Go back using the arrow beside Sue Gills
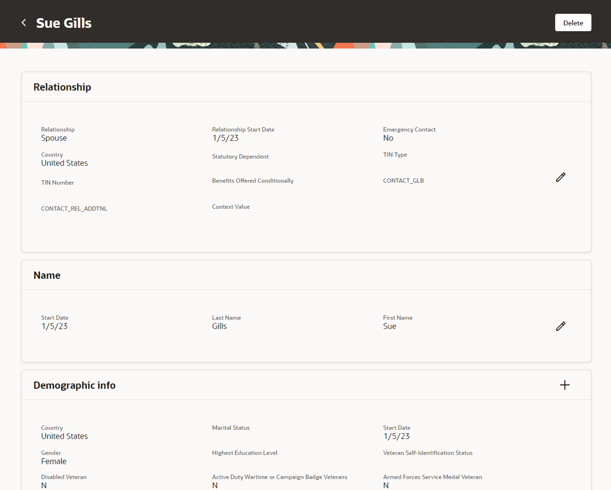Image resolution: width=611 pixels, height=490 pixels. coord(24,23)
